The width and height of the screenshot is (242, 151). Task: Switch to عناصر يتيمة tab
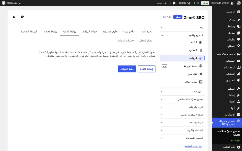click(x=129, y=31)
